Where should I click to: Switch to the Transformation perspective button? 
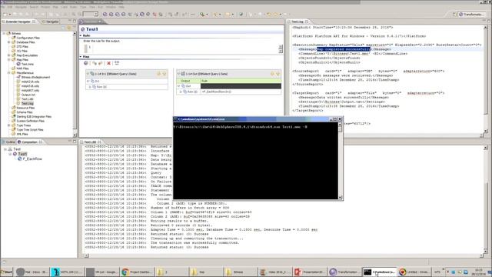tap(471, 15)
